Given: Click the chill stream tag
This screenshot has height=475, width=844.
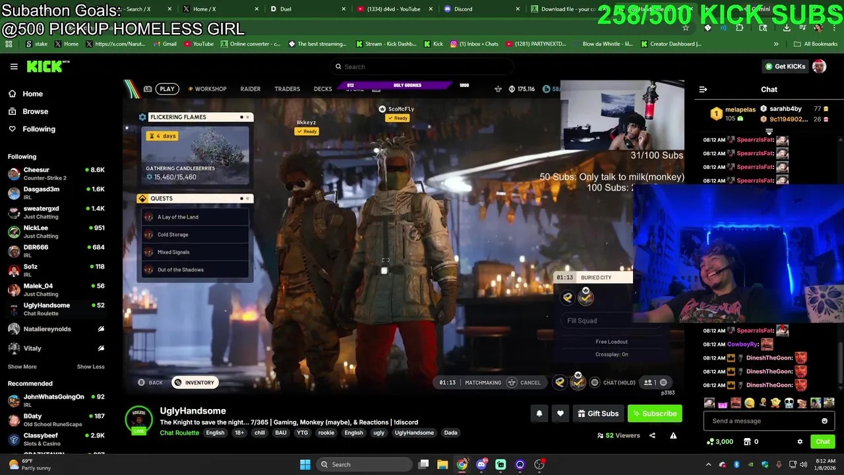Looking at the screenshot, I should 260,433.
